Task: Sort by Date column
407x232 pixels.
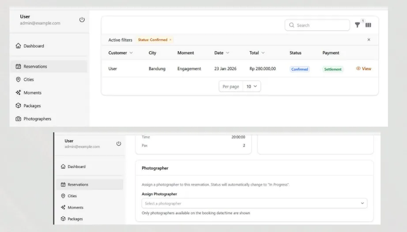Action: pos(222,52)
